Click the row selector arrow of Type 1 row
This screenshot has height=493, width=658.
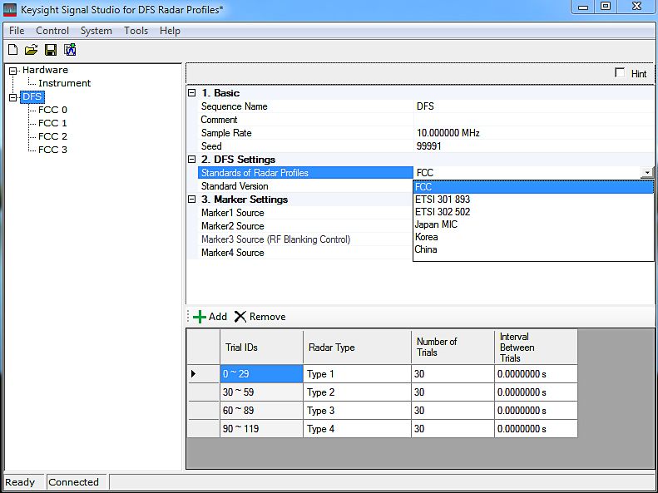coord(204,373)
